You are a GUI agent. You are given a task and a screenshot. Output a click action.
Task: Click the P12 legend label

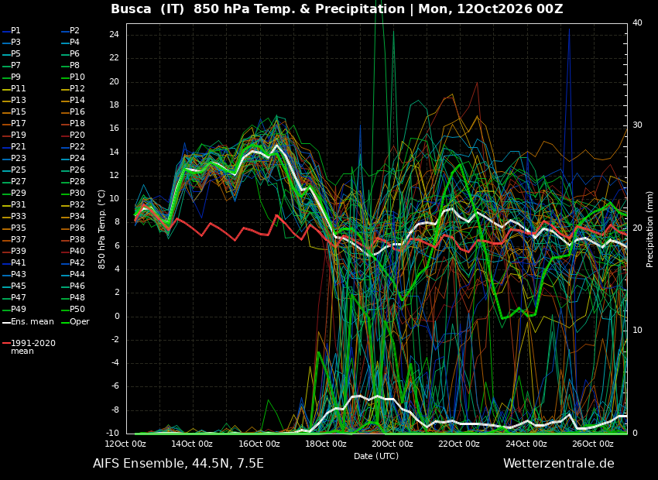(77, 88)
